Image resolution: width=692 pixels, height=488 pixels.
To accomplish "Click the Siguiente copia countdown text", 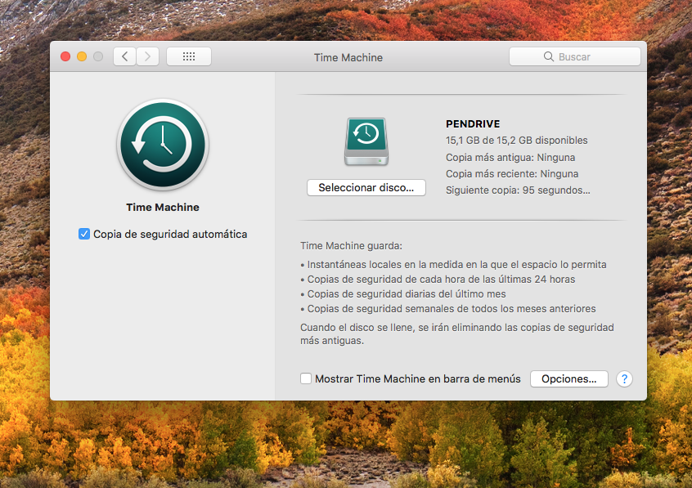I will point(517,190).
